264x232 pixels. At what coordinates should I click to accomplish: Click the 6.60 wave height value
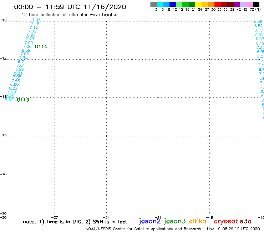pos(14,84)
